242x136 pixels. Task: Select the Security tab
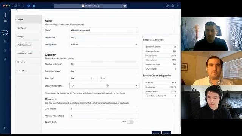28,62
